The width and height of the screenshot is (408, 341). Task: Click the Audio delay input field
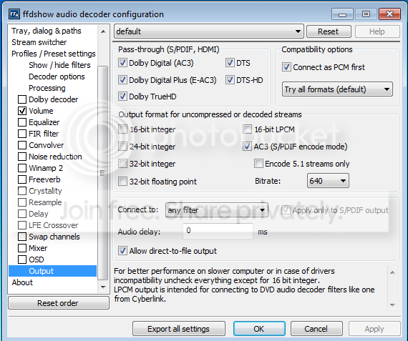tap(218, 231)
